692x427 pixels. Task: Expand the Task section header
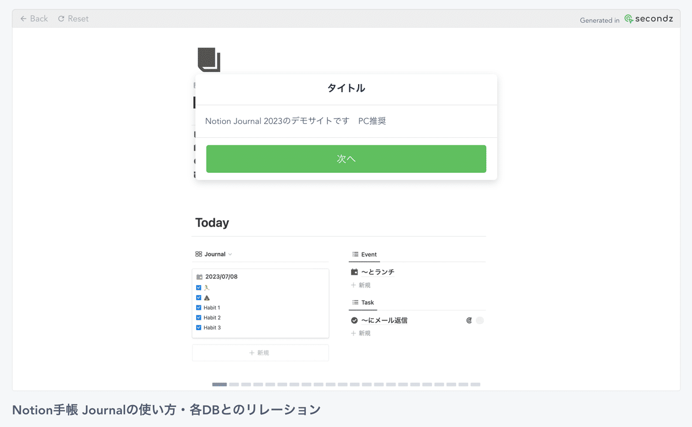(366, 302)
